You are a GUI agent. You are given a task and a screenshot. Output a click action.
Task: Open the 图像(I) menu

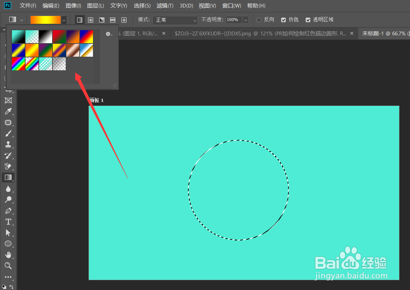[x=73, y=6]
